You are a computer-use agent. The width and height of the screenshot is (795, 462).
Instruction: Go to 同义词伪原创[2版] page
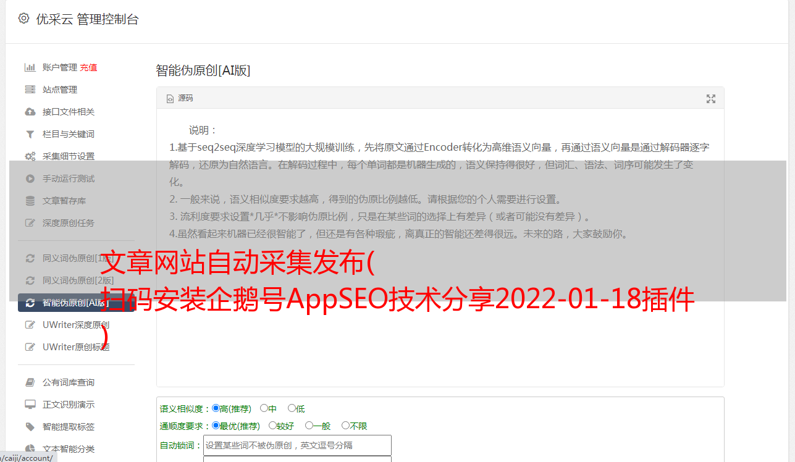coord(78,280)
